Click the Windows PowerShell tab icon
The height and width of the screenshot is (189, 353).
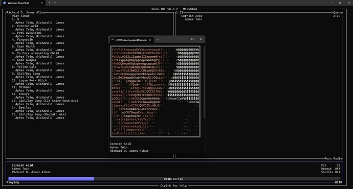tap(4, 3)
